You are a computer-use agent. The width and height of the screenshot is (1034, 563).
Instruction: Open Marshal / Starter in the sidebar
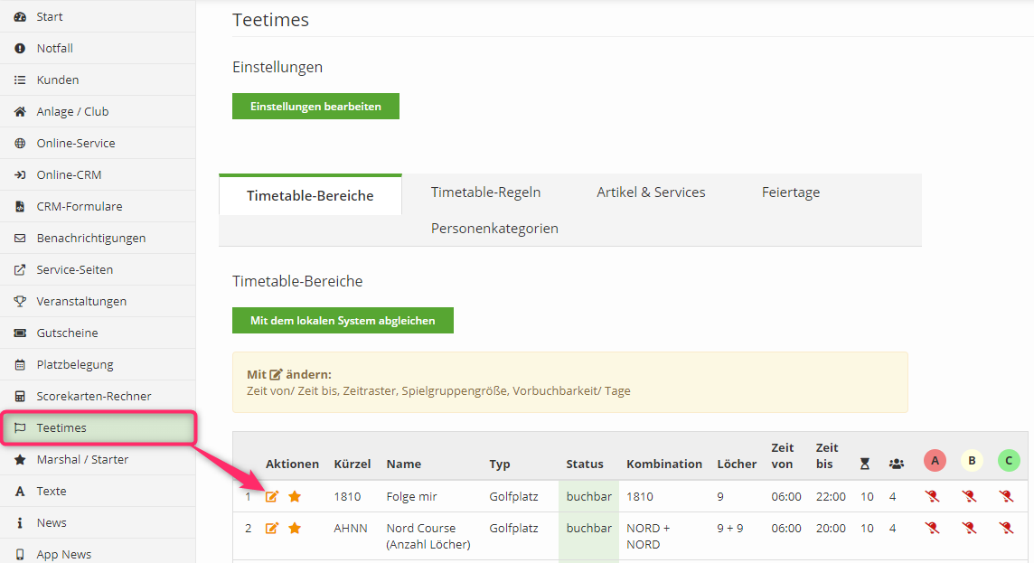82,459
